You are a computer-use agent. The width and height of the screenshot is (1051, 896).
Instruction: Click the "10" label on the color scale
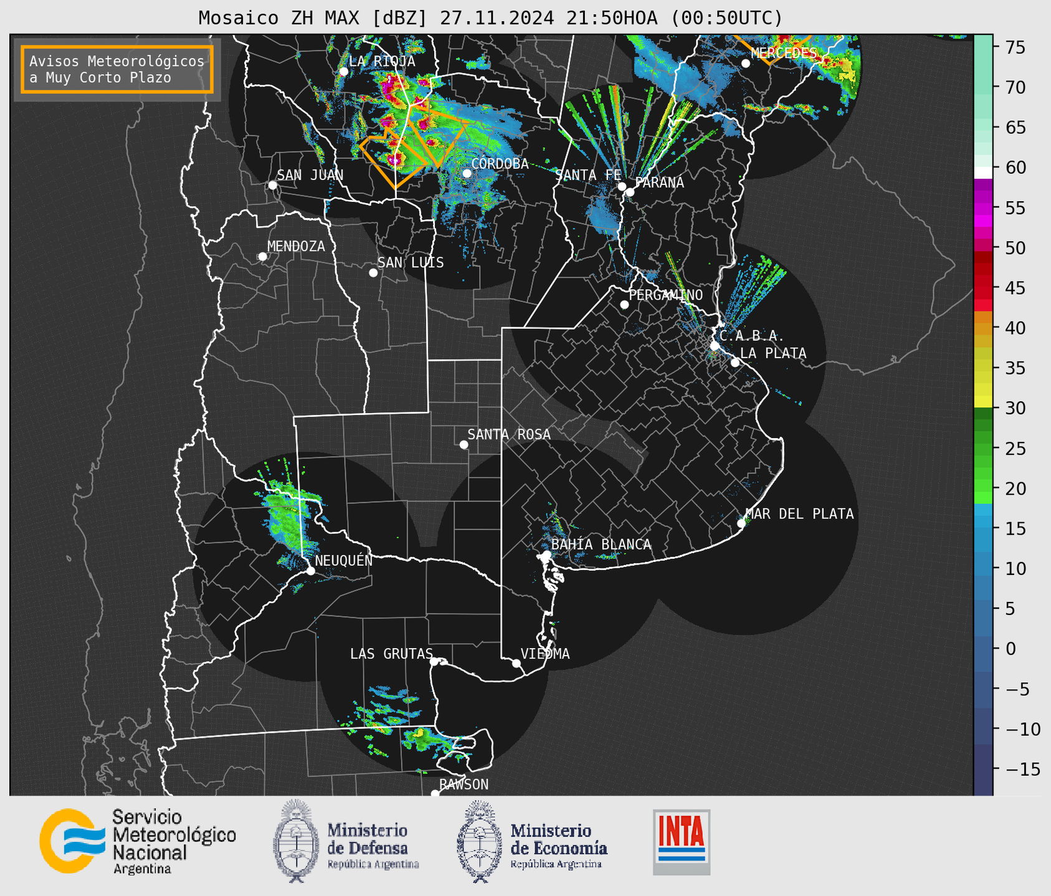coord(1015,569)
